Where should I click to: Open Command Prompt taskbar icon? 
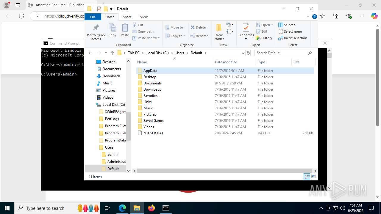tap(166, 208)
